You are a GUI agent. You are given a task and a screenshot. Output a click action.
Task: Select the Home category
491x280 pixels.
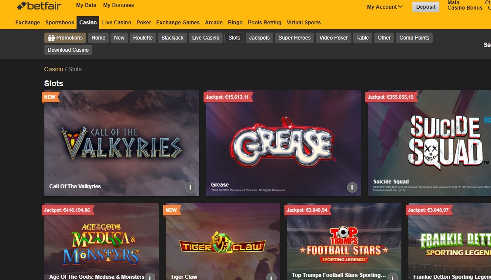[x=98, y=38]
